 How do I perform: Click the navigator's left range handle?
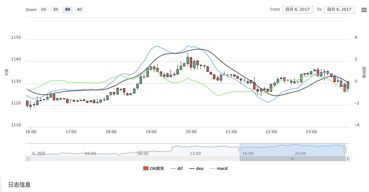(240, 150)
